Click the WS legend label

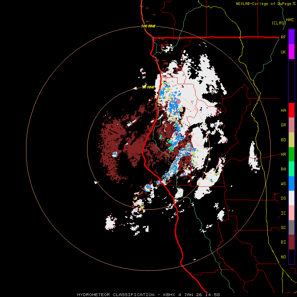pos(283,184)
